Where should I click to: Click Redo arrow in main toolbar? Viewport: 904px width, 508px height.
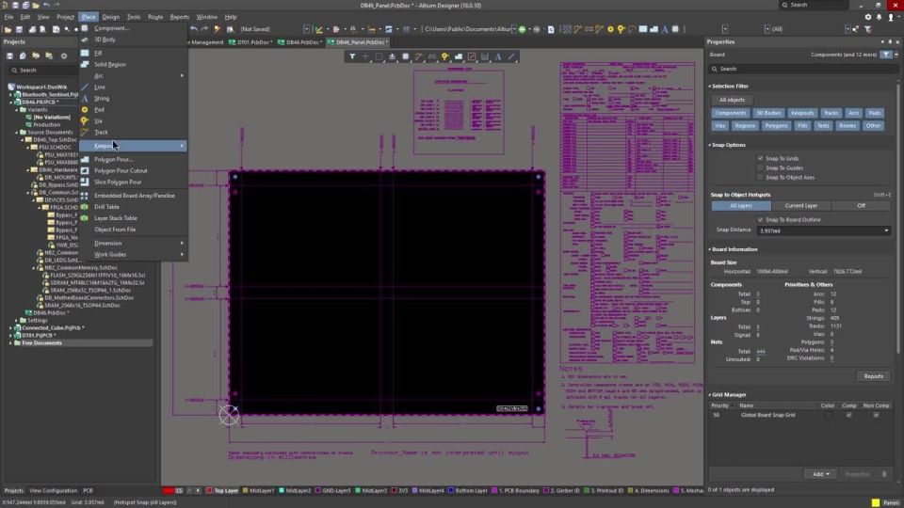point(204,29)
